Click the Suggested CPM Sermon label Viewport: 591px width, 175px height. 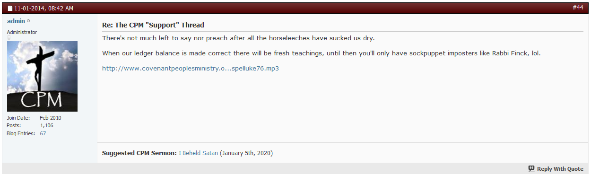point(139,153)
